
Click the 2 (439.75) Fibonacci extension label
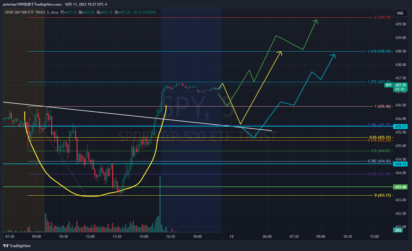(383, 17)
